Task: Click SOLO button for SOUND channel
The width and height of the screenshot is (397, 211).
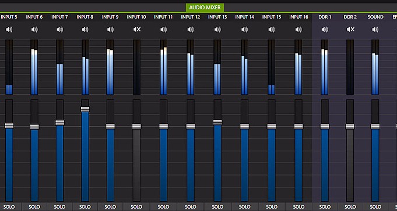Action: [375, 207]
